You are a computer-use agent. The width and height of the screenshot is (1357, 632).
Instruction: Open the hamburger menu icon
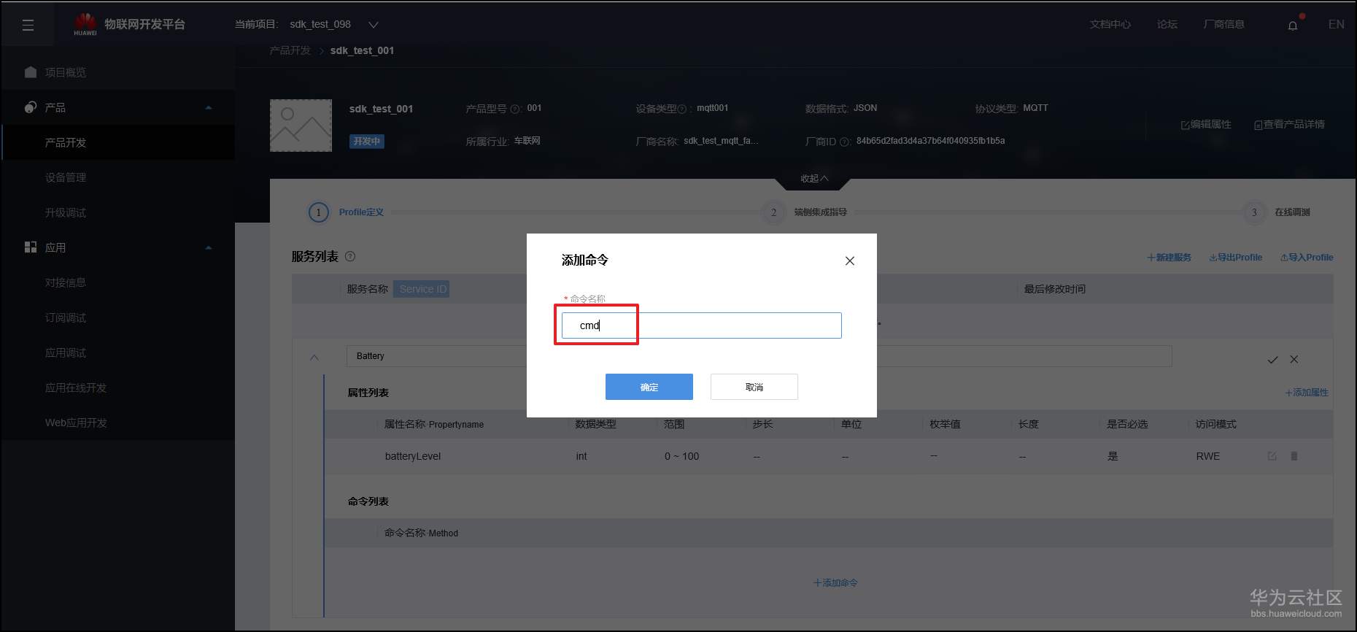coord(28,26)
